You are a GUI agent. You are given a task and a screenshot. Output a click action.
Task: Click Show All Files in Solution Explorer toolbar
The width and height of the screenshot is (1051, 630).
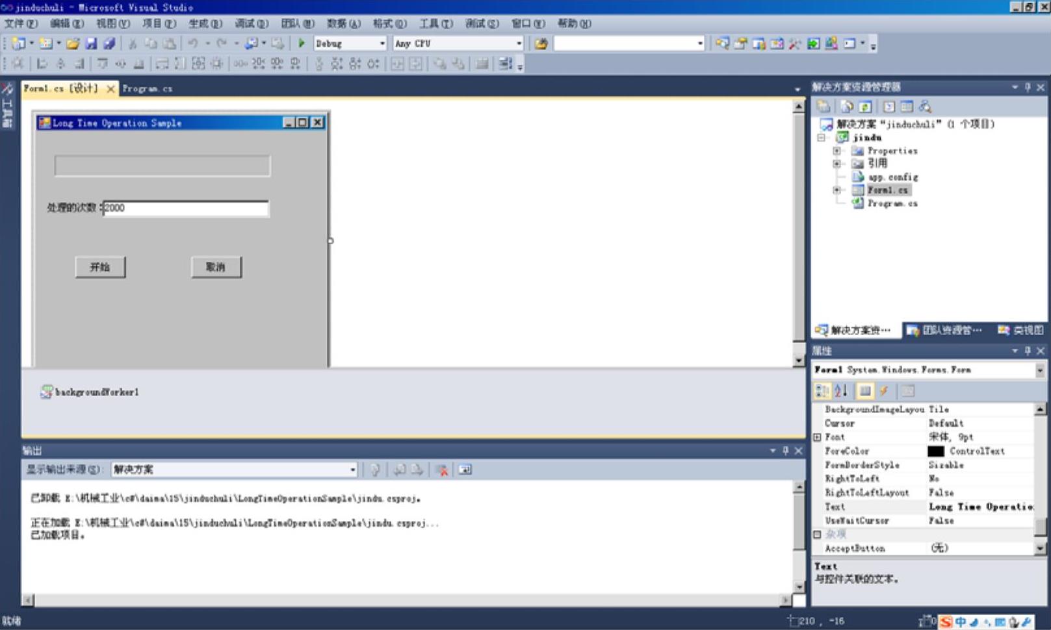point(847,107)
